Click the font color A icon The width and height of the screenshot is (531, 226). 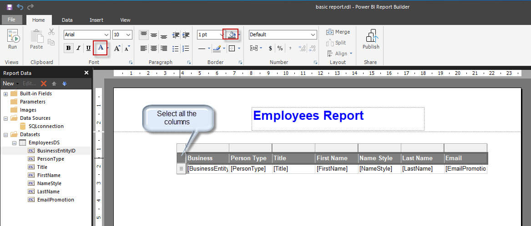[x=101, y=48]
